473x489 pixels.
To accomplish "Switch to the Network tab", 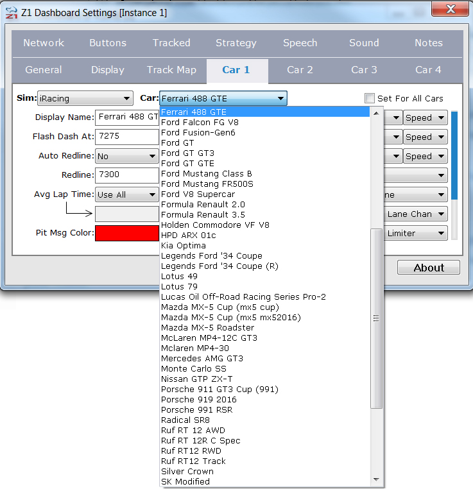I will 44,43.
